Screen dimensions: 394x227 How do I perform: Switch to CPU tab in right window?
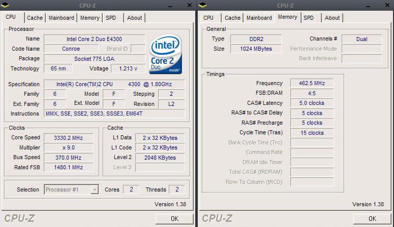point(208,18)
